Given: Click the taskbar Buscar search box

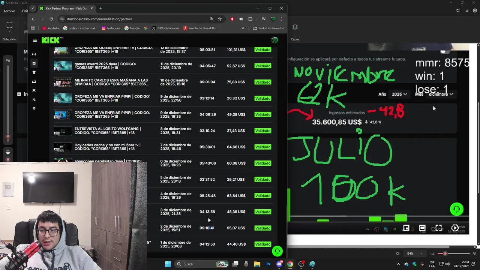Looking at the screenshot, I should pyautogui.click(x=202, y=264).
